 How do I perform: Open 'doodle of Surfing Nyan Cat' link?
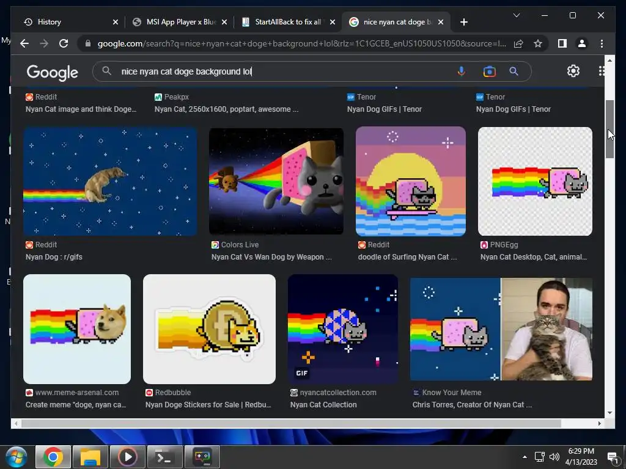pyautogui.click(x=407, y=257)
